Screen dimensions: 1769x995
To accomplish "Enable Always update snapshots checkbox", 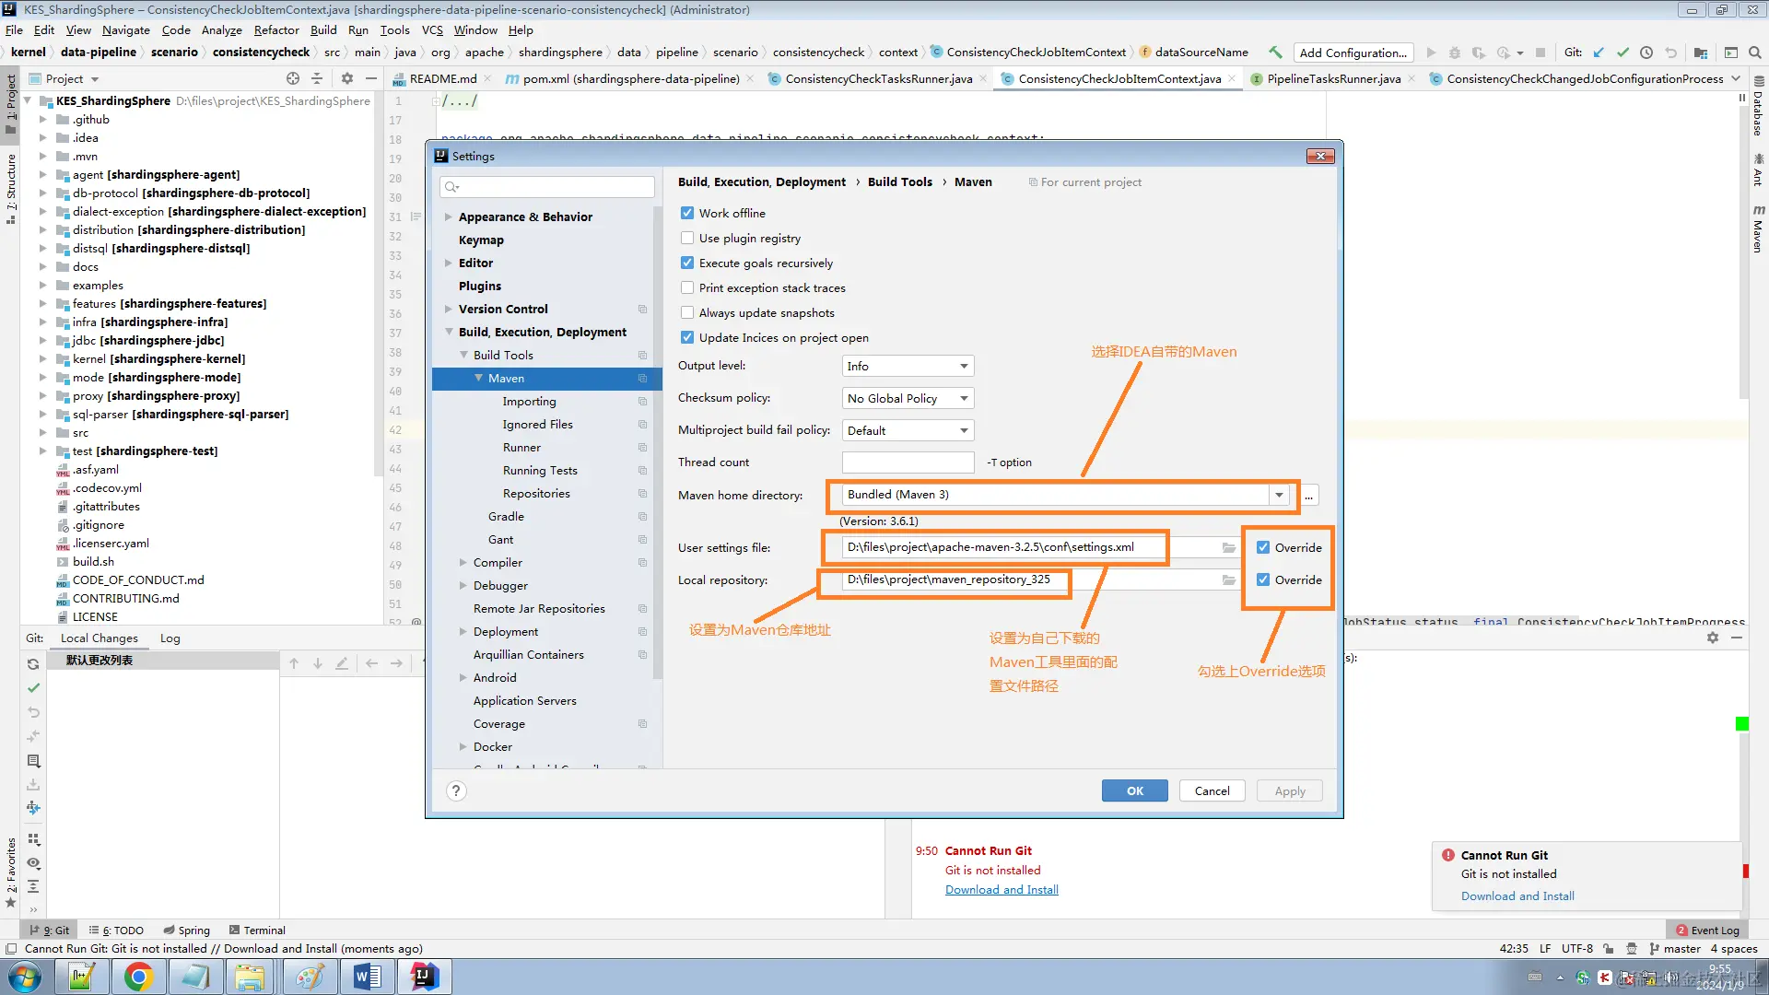I will pyautogui.click(x=687, y=312).
